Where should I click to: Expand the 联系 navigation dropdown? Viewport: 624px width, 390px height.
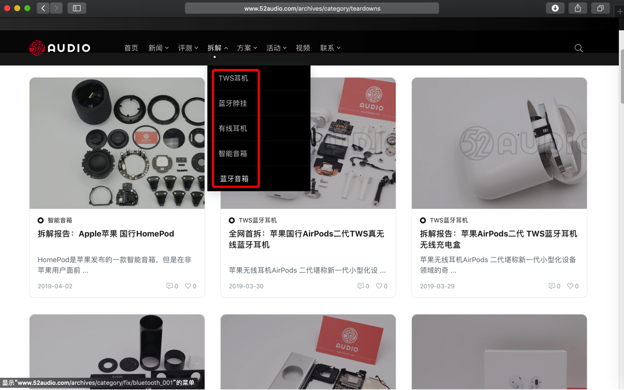point(331,48)
